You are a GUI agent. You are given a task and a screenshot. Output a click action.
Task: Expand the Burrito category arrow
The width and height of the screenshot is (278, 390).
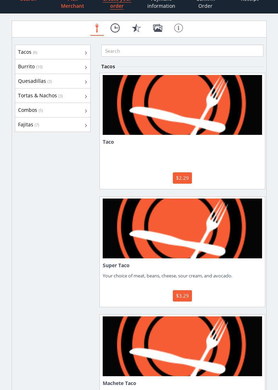click(86, 67)
